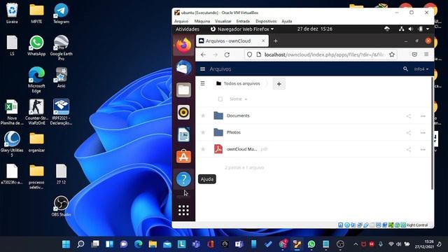Image resolution: width=448 pixels, height=252 pixels.
Task: Open WhatsApp from the Windows taskbar
Action: click(x=311, y=244)
